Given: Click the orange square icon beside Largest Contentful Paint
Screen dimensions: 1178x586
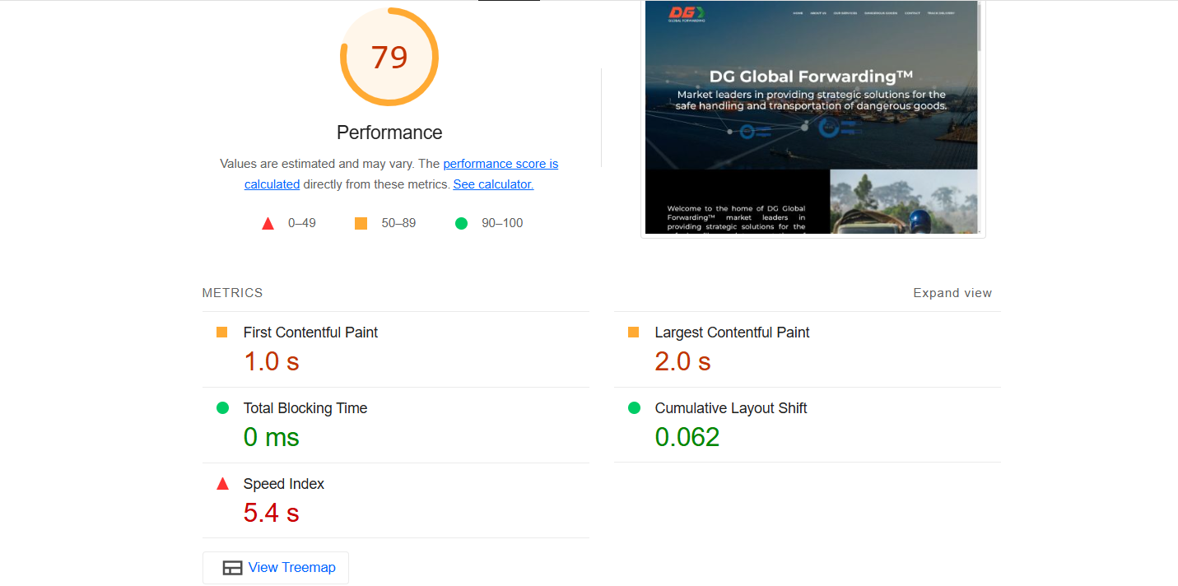Looking at the screenshot, I should click(x=633, y=332).
